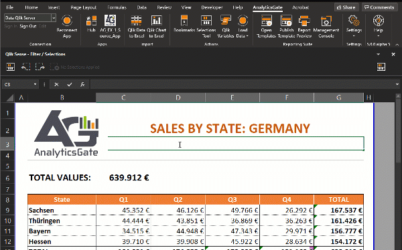Screen dimensions: 402x250
Task: Click the insert function fx icon
Action: pyautogui.click(x=82, y=84)
